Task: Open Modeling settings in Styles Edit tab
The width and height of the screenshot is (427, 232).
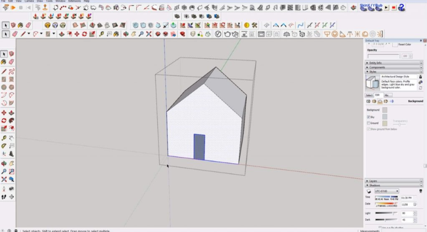Action: pyautogui.click(x=392, y=101)
